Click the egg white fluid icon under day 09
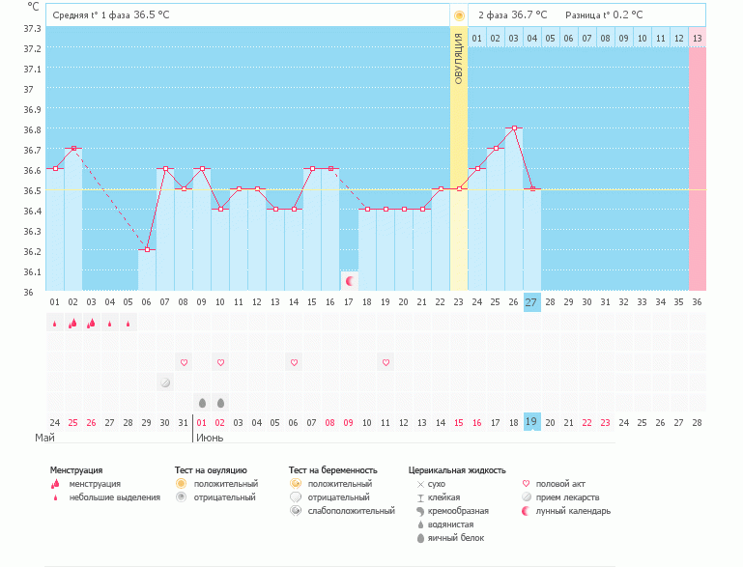743x567 pixels. click(202, 403)
